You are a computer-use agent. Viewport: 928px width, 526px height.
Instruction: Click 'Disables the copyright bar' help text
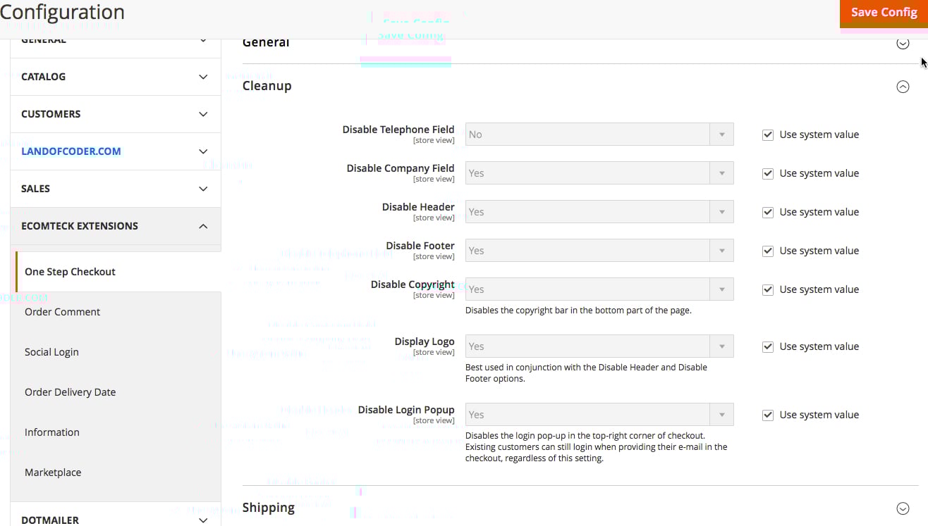point(578,310)
